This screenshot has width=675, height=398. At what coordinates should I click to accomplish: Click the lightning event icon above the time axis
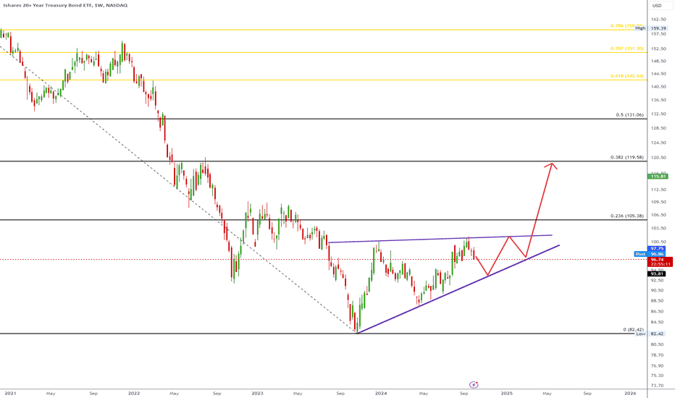click(x=474, y=385)
